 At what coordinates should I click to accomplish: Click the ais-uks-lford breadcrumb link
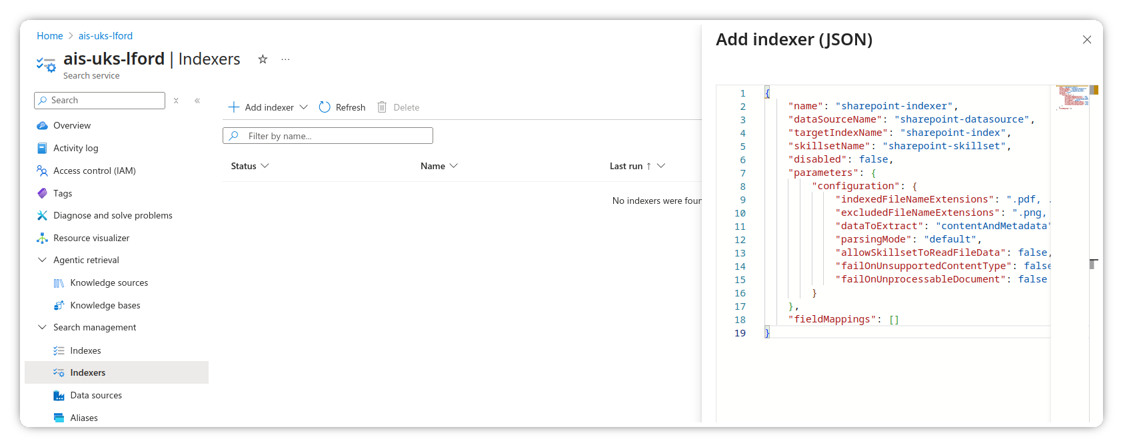(105, 36)
